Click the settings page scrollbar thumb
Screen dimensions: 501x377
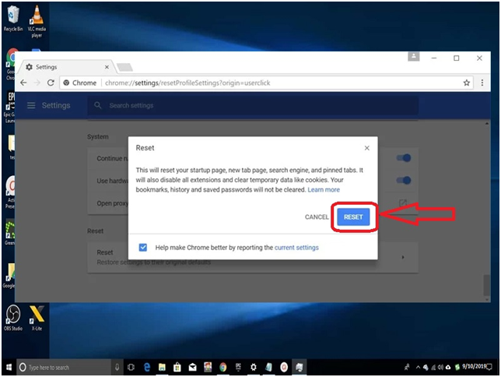487,285
